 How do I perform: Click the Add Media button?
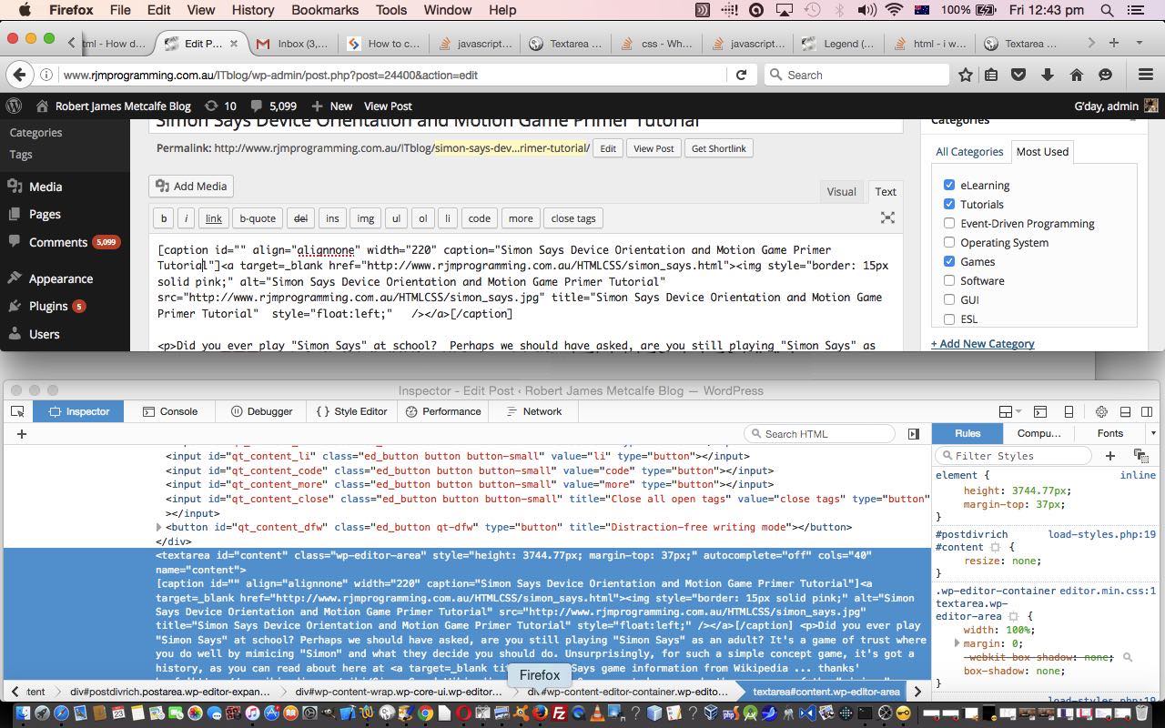tap(191, 186)
